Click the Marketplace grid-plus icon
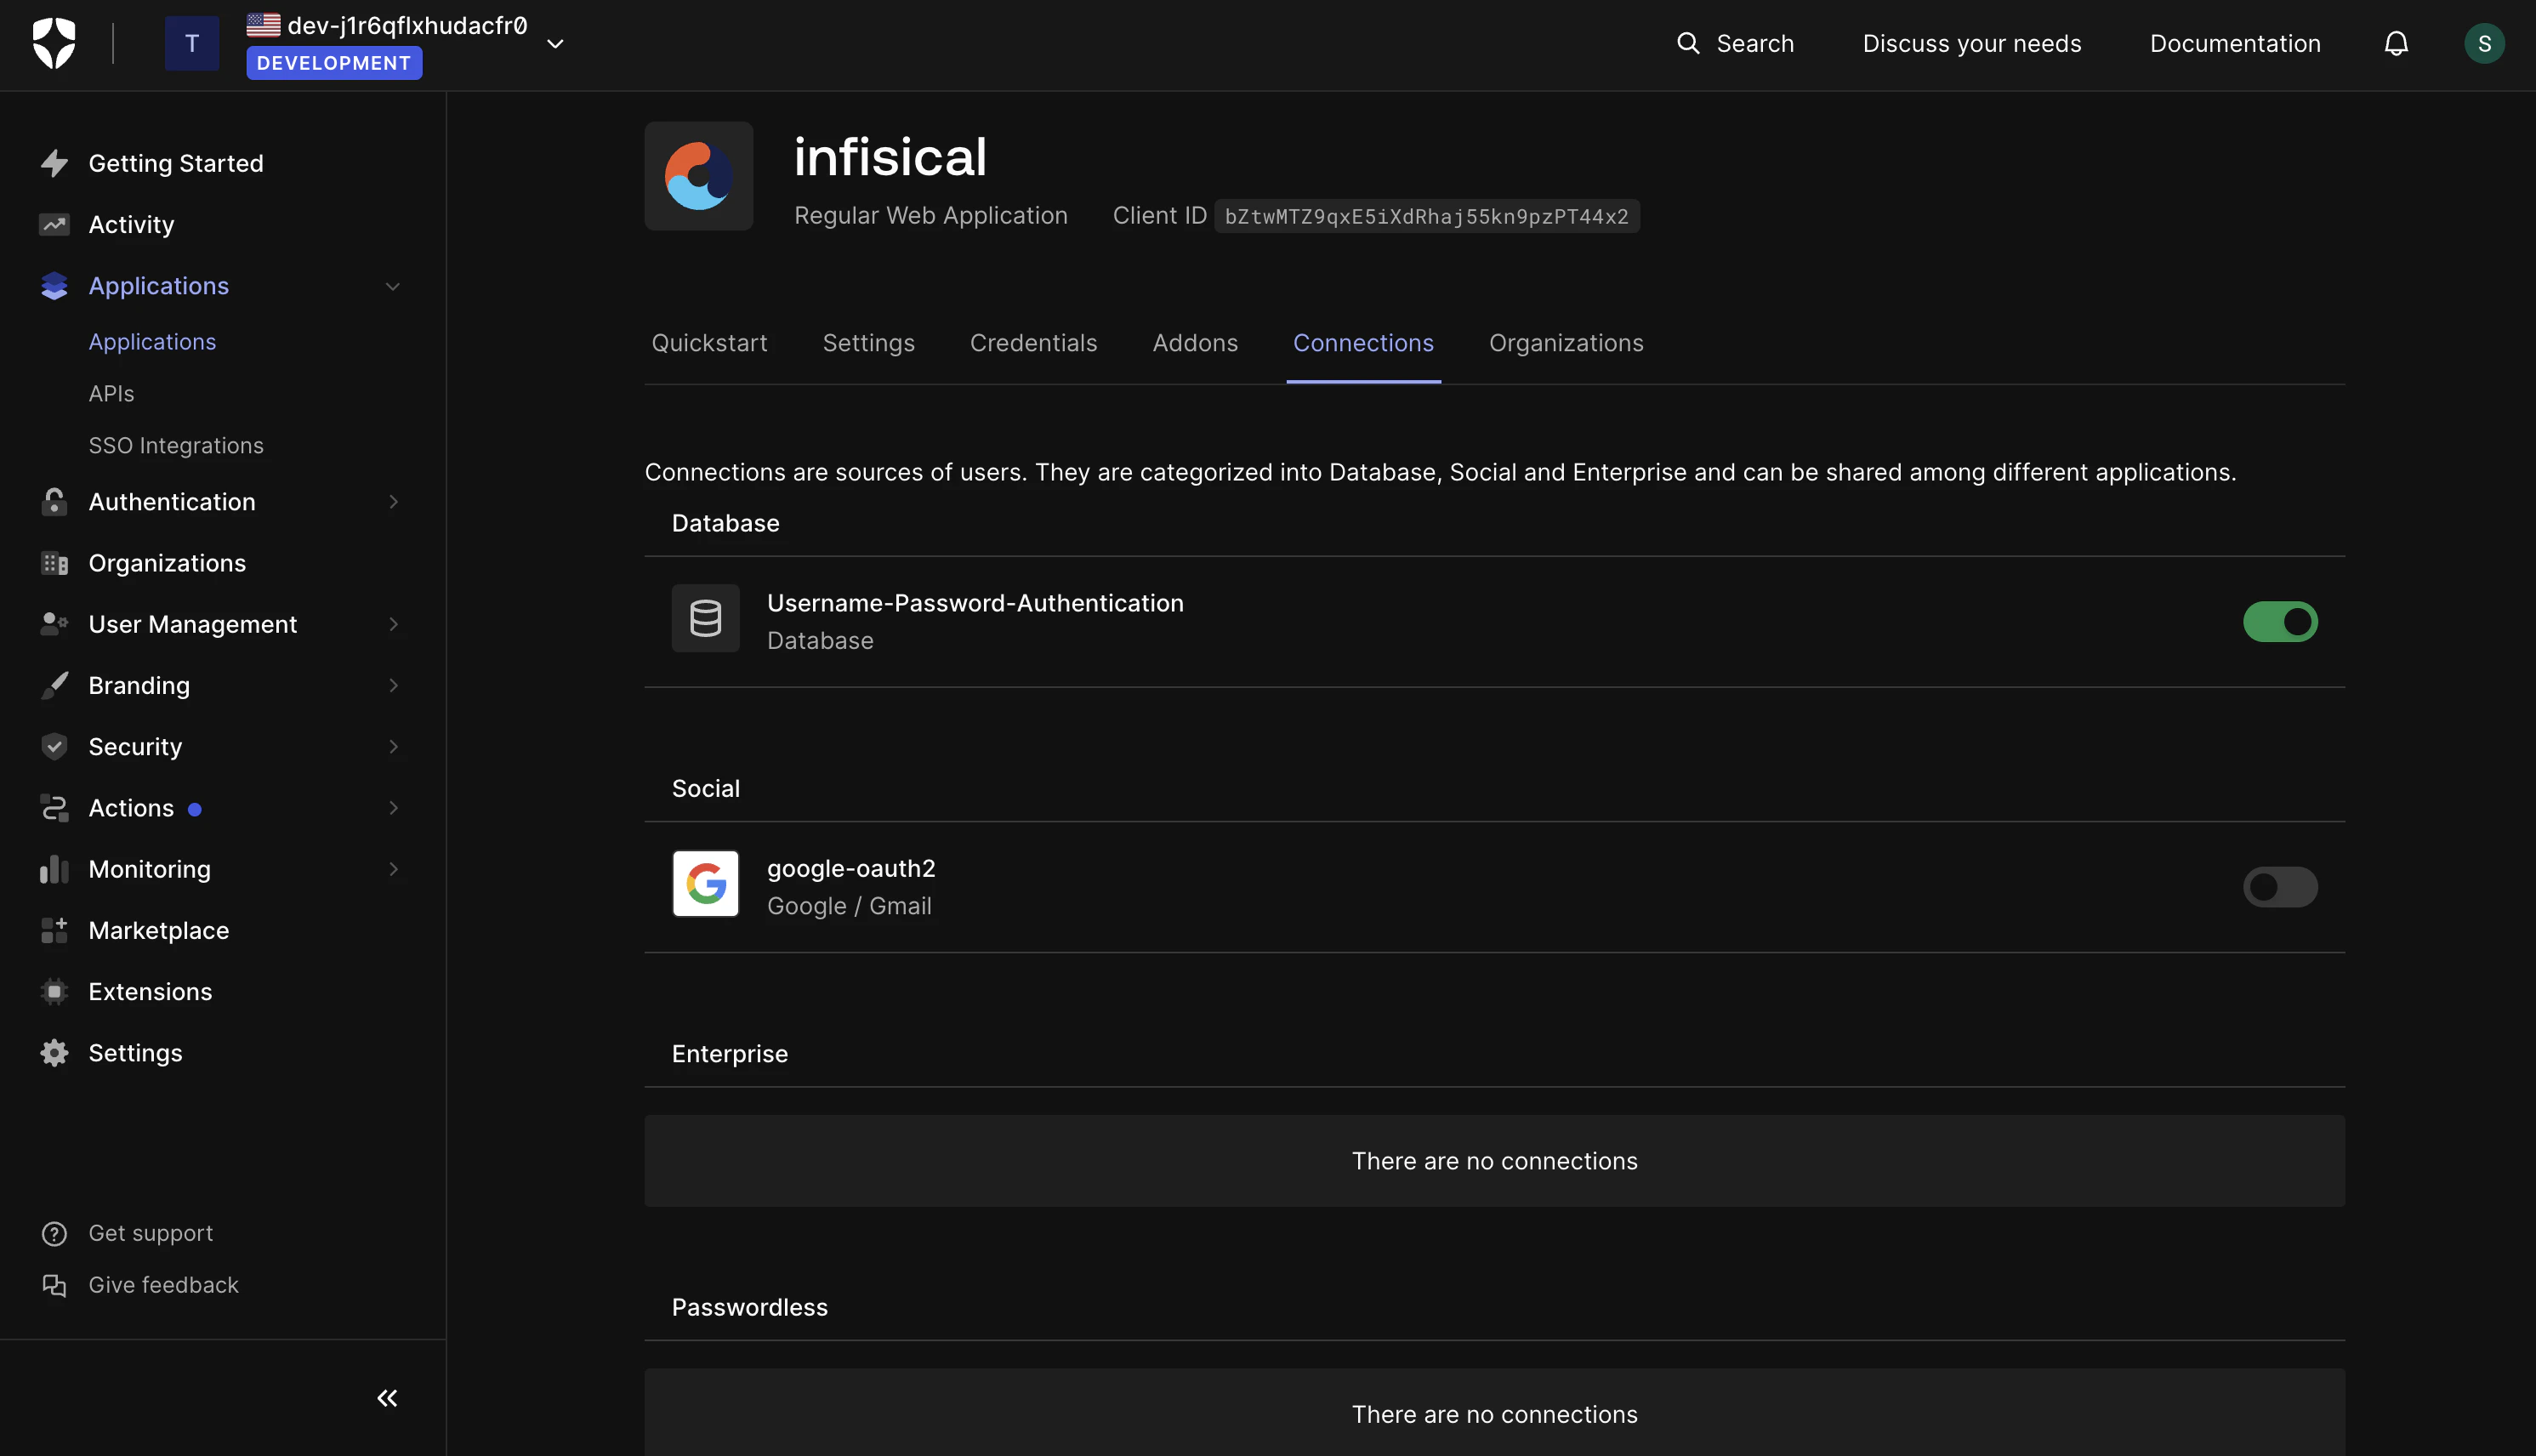This screenshot has height=1456, width=2536. pos(54,930)
